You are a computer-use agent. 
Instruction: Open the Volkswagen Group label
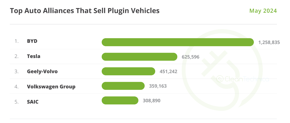point(51,87)
